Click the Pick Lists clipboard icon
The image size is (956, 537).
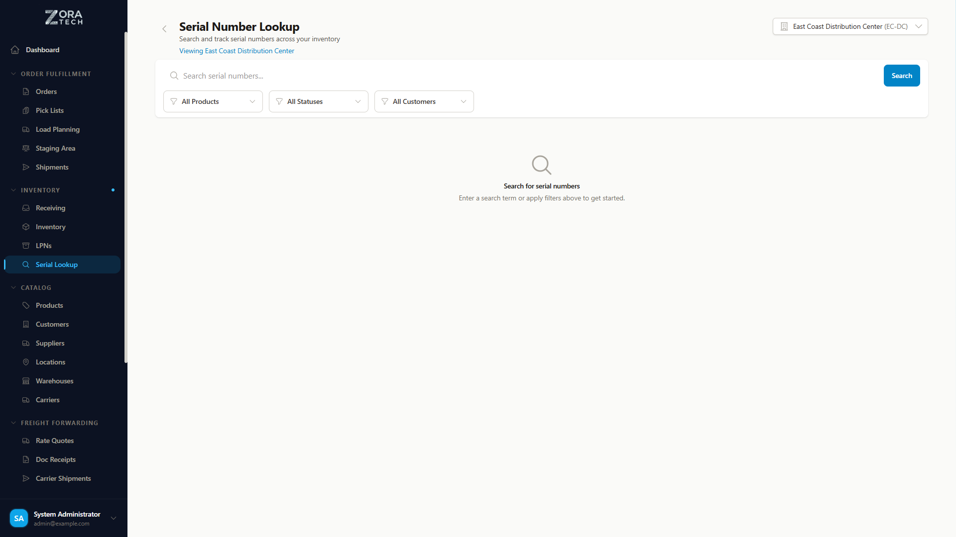(x=26, y=110)
